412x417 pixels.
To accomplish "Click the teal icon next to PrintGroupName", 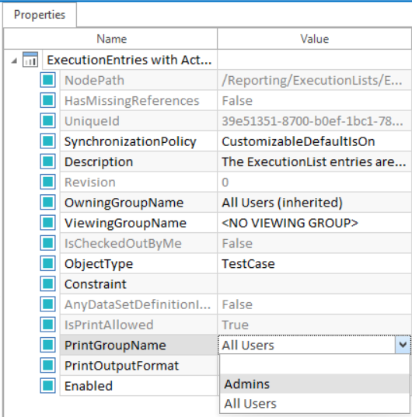I will click(x=48, y=345).
